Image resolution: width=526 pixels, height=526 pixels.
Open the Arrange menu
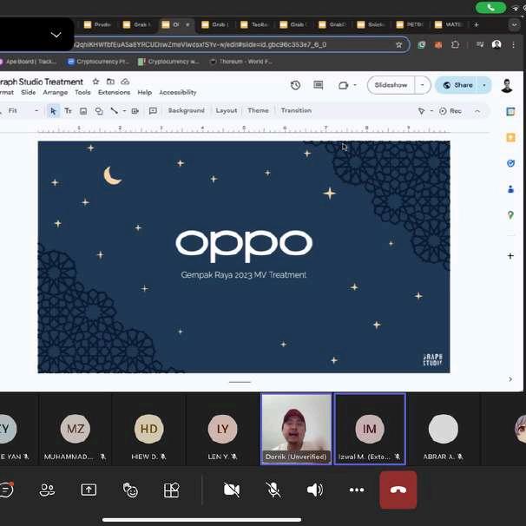(x=55, y=92)
